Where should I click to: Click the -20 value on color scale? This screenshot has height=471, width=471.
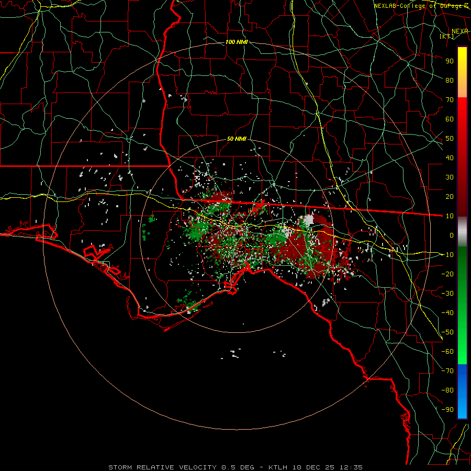pos(447,274)
